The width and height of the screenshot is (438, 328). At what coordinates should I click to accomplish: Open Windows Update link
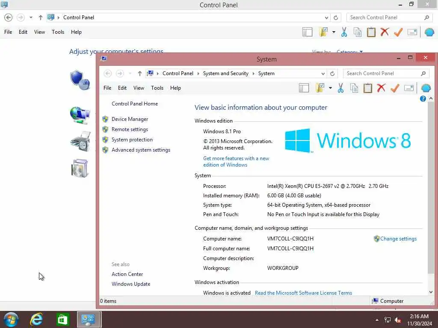131,284
